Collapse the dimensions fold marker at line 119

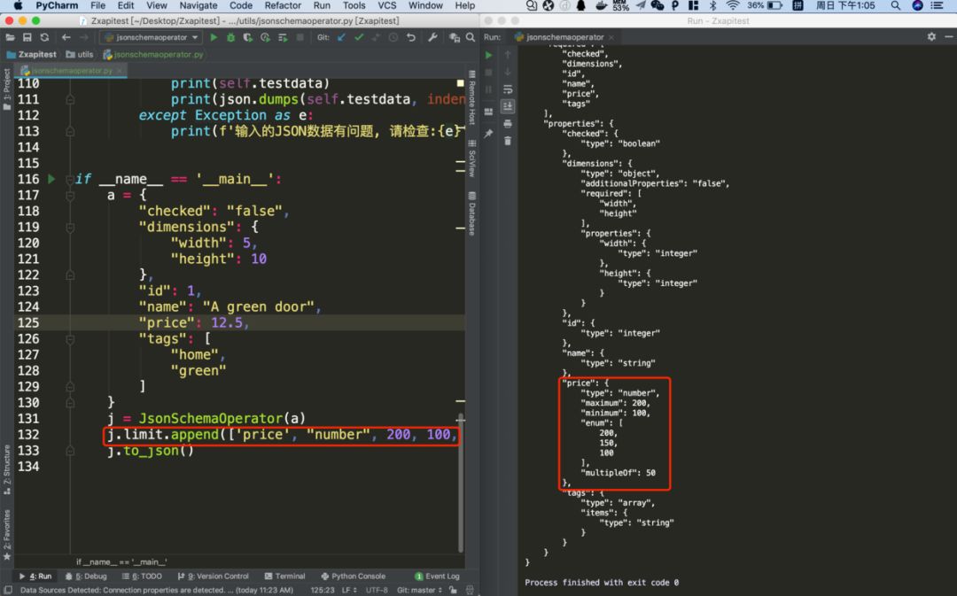[70, 227]
